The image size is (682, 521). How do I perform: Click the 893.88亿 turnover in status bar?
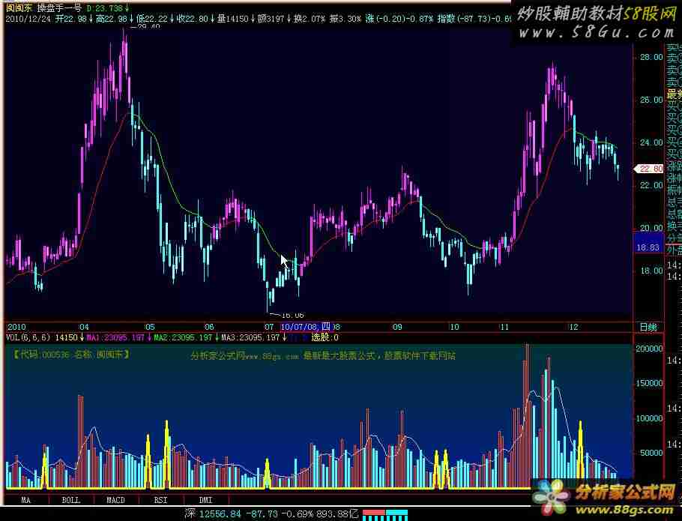[338, 514]
